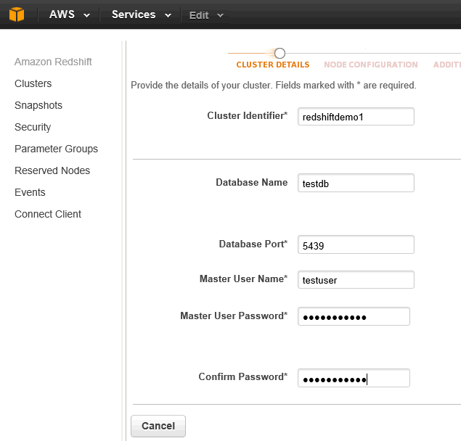Click the Database Port field
This screenshot has width=461, height=441.
pos(356,245)
